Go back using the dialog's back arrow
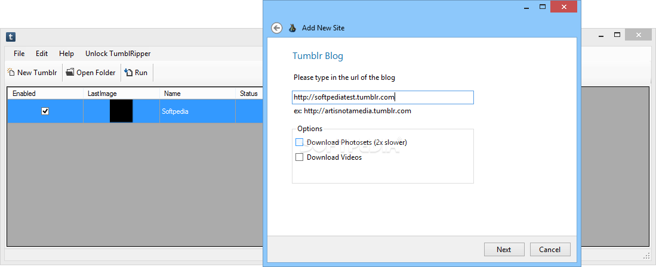 click(276, 28)
